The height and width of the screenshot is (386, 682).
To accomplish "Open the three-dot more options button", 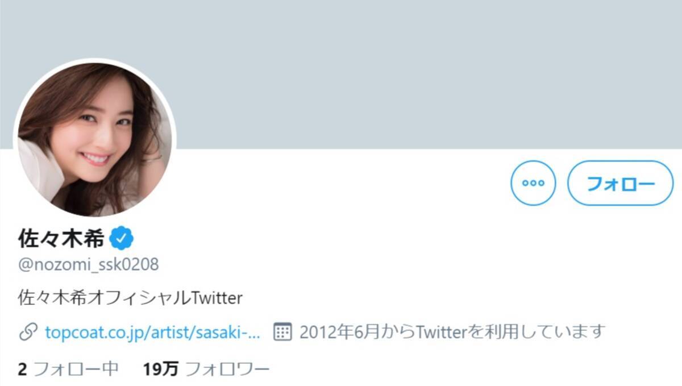I will coord(533,183).
